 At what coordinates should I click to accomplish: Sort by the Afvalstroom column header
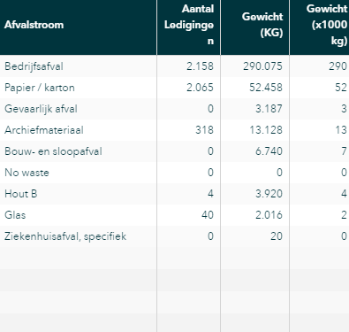click(34, 25)
